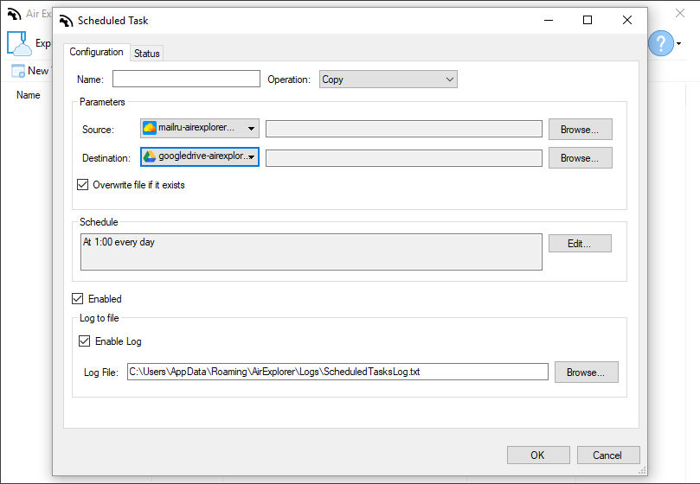This screenshot has width=700, height=484.
Task: Confirm the task with the OK button
Action: 538,455
